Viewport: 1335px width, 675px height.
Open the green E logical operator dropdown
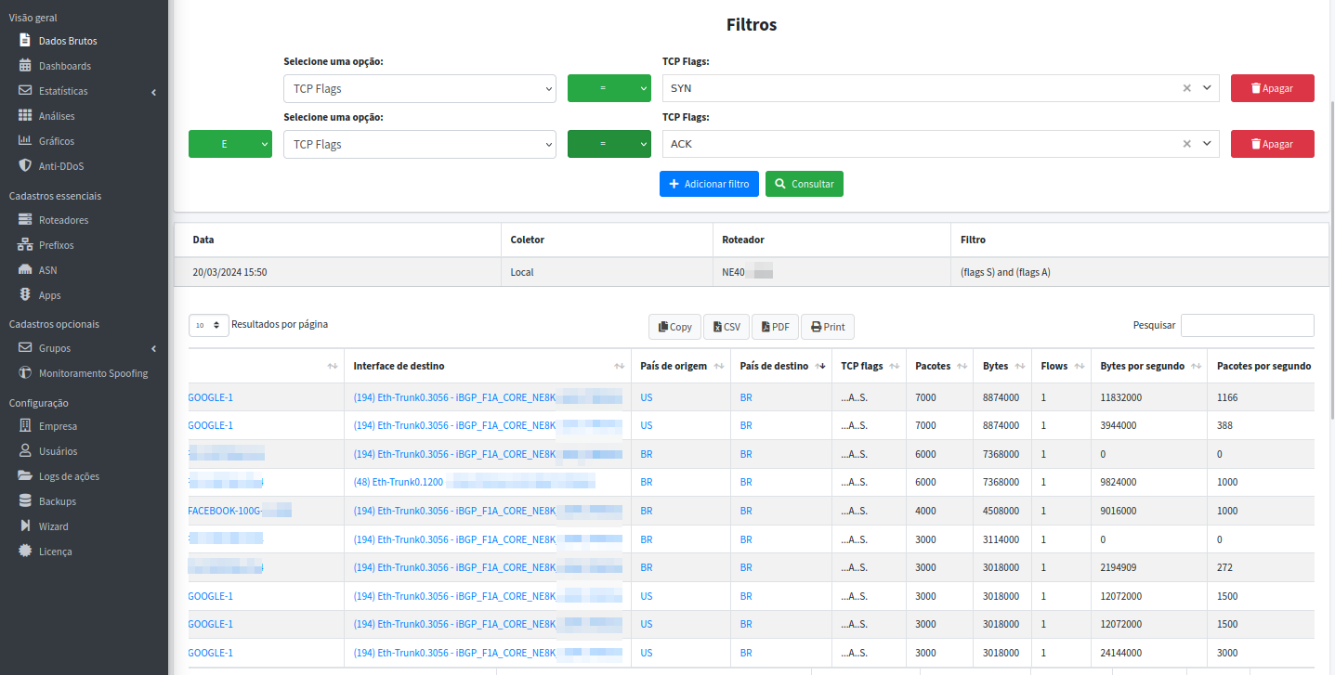[x=230, y=144]
